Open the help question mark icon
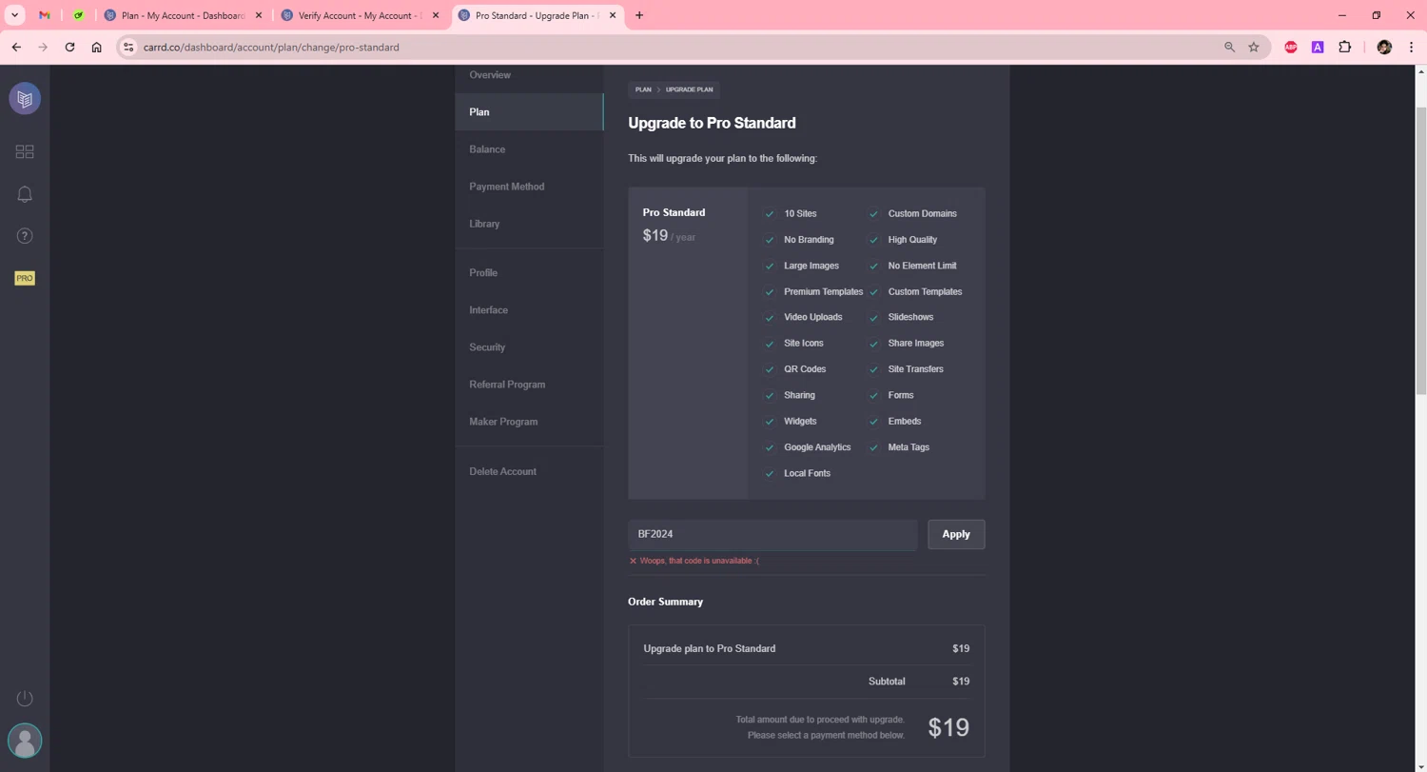The width and height of the screenshot is (1427, 772). tap(25, 236)
